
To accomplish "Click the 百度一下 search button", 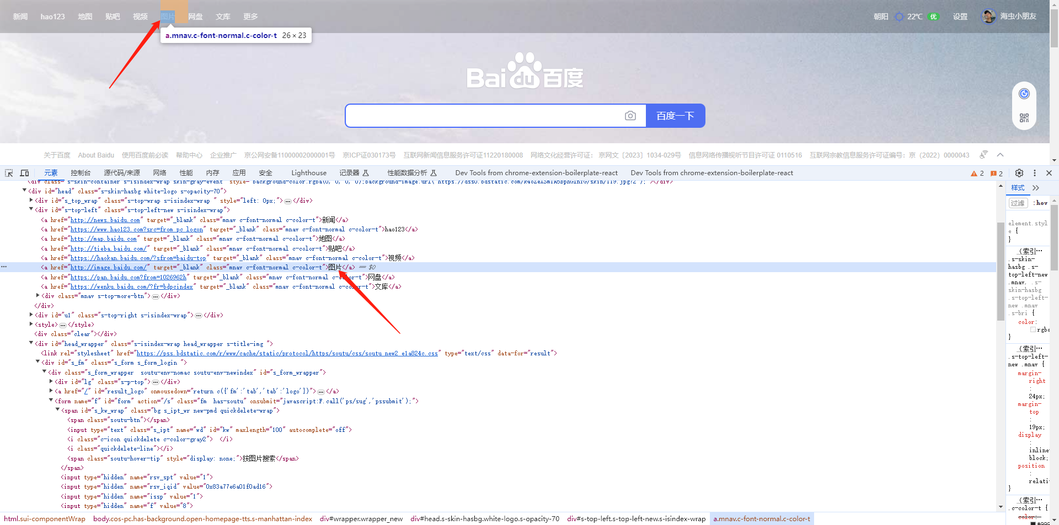I will tap(675, 116).
